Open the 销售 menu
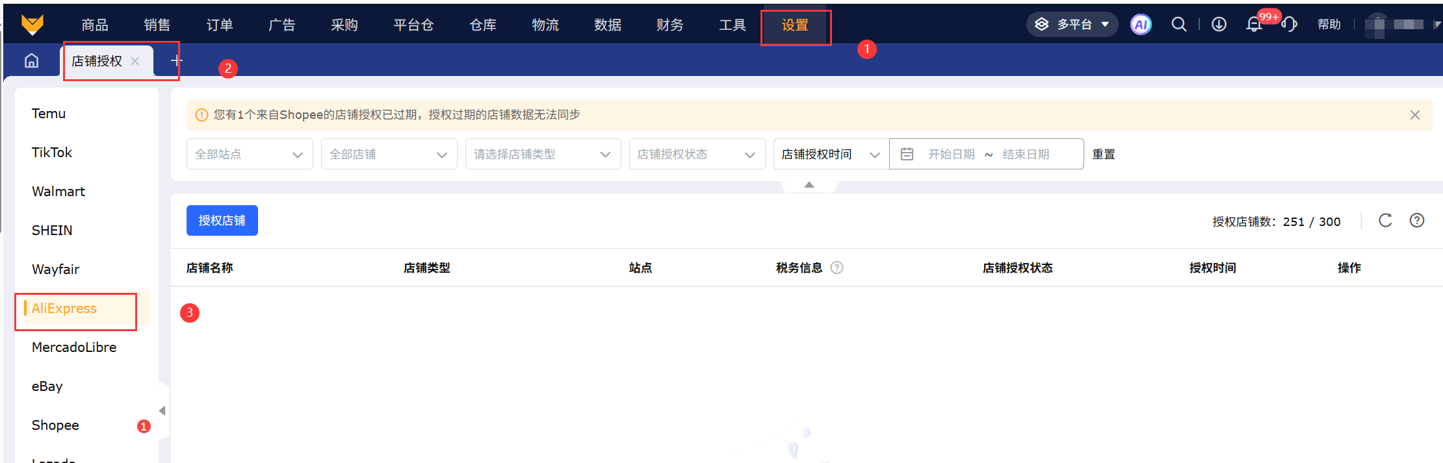The width and height of the screenshot is (1443, 463). [x=157, y=25]
